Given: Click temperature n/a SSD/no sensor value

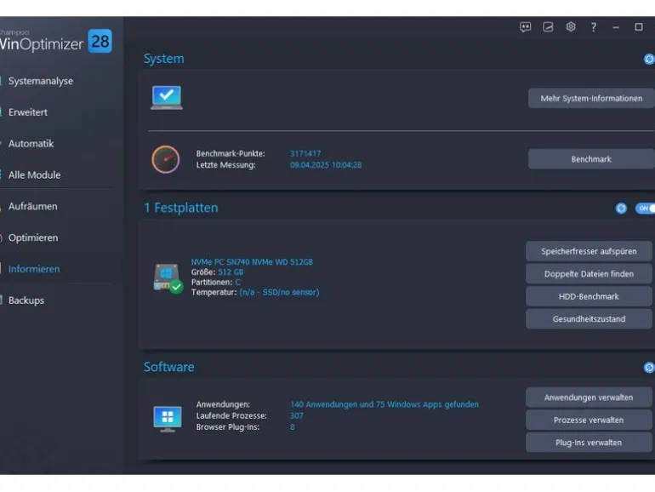Looking at the screenshot, I should pyautogui.click(x=280, y=292).
